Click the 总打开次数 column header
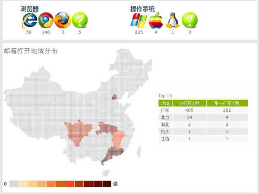 point(190,103)
